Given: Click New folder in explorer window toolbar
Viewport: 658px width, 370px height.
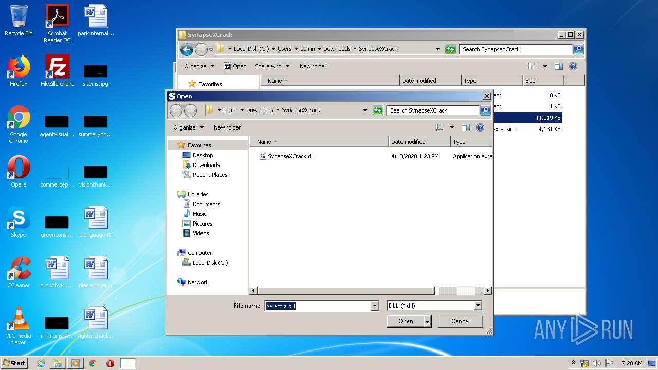Looking at the screenshot, I should click(x=313, y=66).
